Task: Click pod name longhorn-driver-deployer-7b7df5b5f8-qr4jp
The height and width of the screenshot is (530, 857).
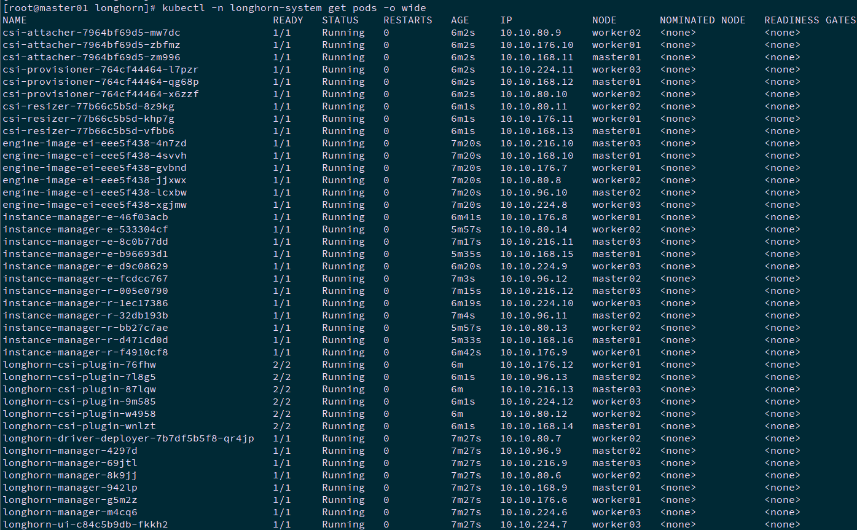Action: click(x=128, y=438)
